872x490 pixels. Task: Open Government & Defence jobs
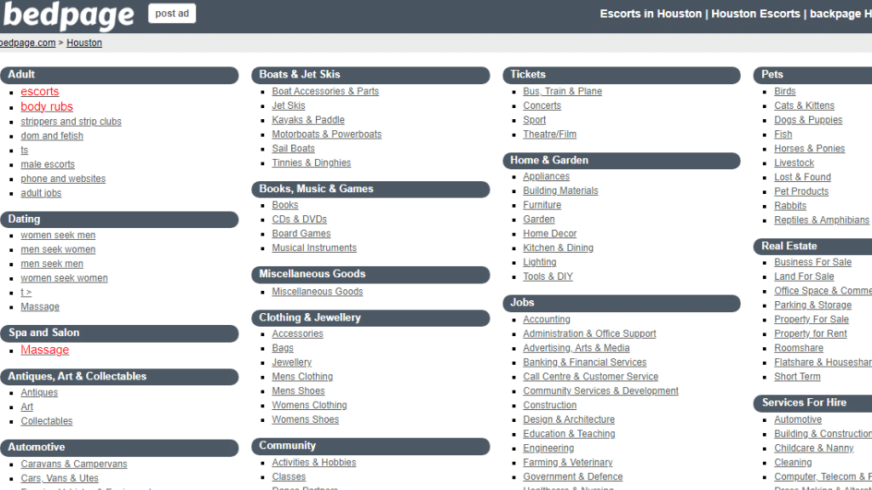(x=573, y=476)
